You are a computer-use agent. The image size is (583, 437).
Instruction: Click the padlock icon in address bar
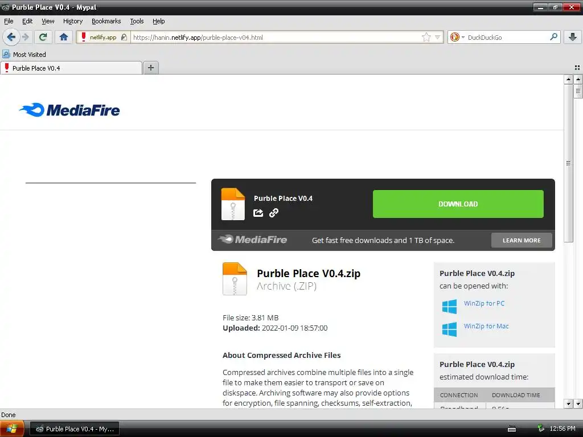[124, 37]
